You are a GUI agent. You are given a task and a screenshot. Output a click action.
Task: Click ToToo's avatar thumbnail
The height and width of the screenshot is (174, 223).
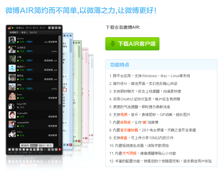pos(12,134)
